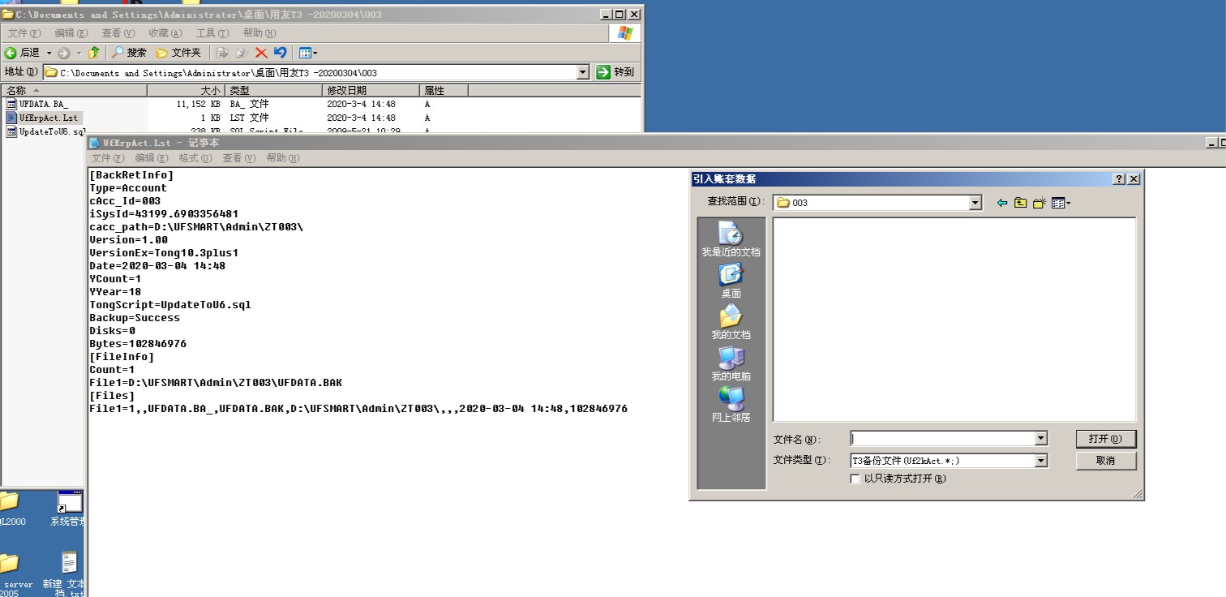
Task: Go to 我的文档 in dialog sidebar
Action: 731,322
